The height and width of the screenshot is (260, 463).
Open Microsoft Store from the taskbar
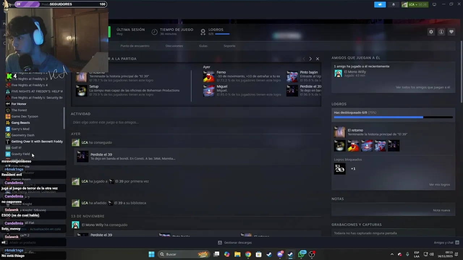259,254
